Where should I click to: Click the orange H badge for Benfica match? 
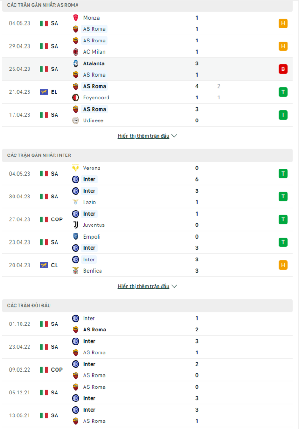[x=283, y=265]
